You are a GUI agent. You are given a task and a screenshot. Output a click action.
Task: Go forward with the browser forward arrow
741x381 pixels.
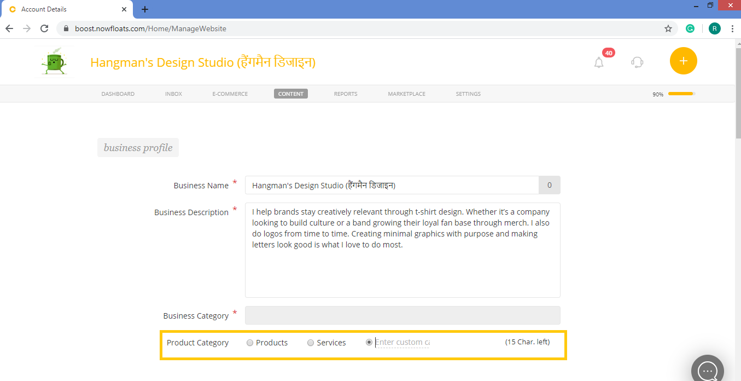coord(27,28)
